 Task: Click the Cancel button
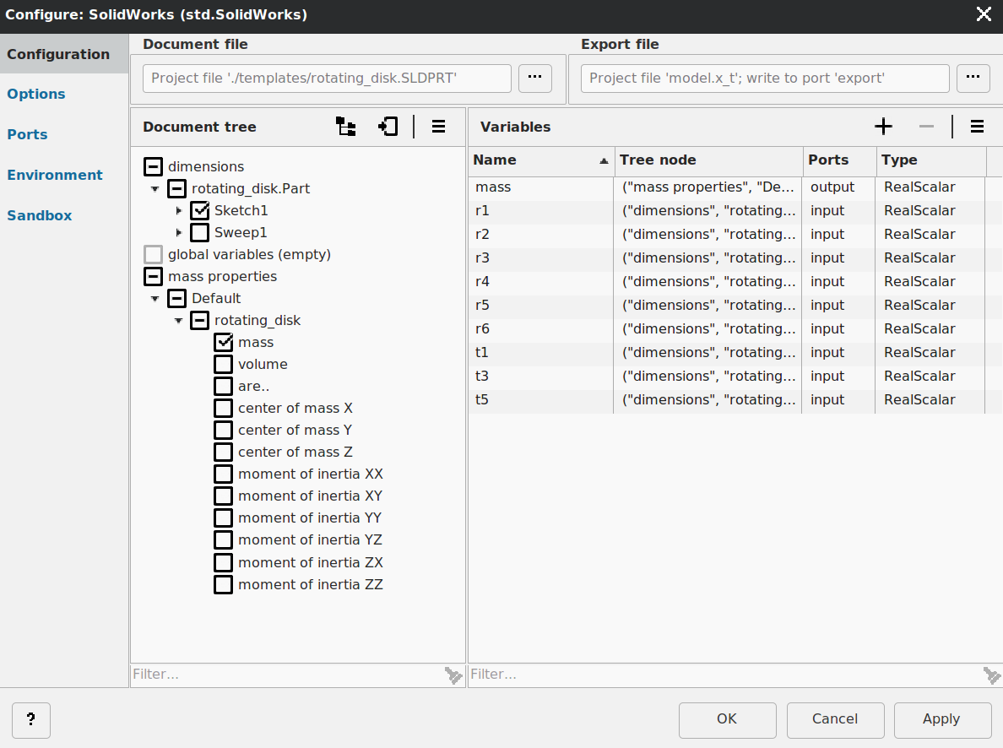tap(835, 720)
